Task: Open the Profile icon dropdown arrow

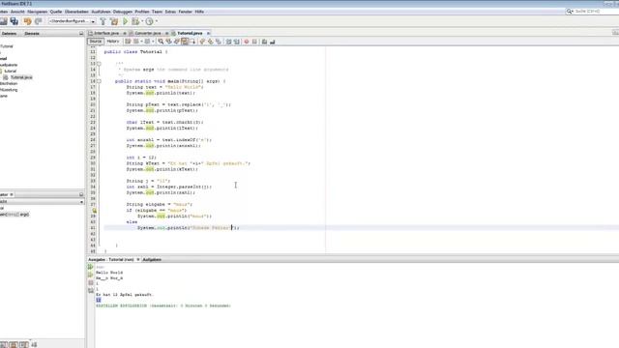Action: 157,21
